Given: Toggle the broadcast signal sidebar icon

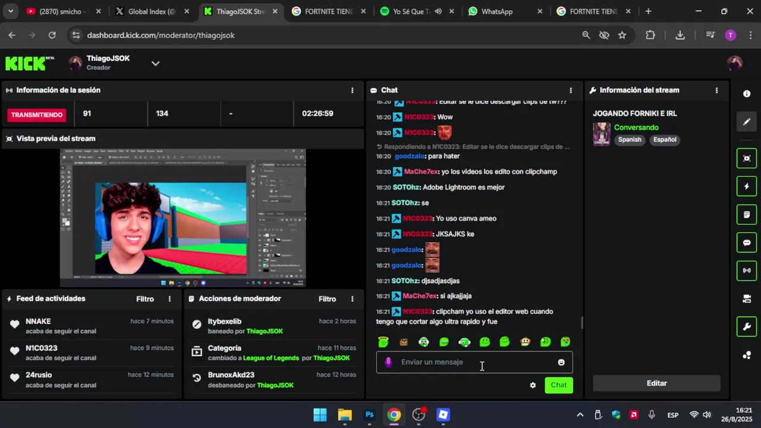Looking at the screenshot, I should [x=747, y=270].
